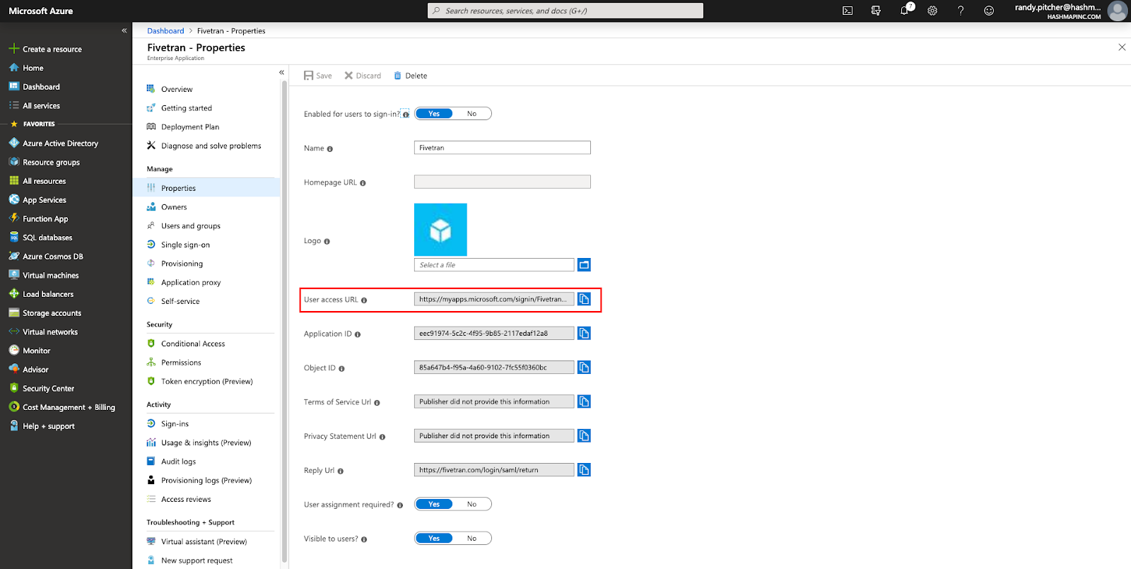This screenshot has height=569, width=1131.
Task: Set User assignment required to Yes
Action: (434, 504)
